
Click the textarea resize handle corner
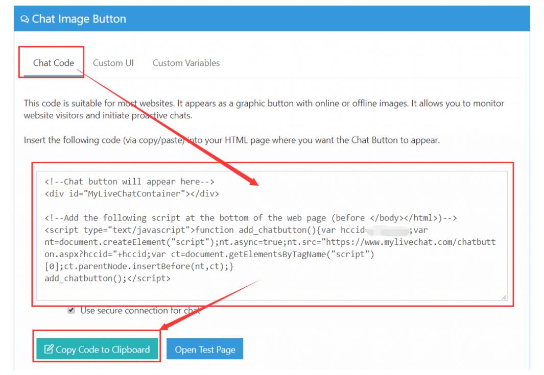(504, 297)
